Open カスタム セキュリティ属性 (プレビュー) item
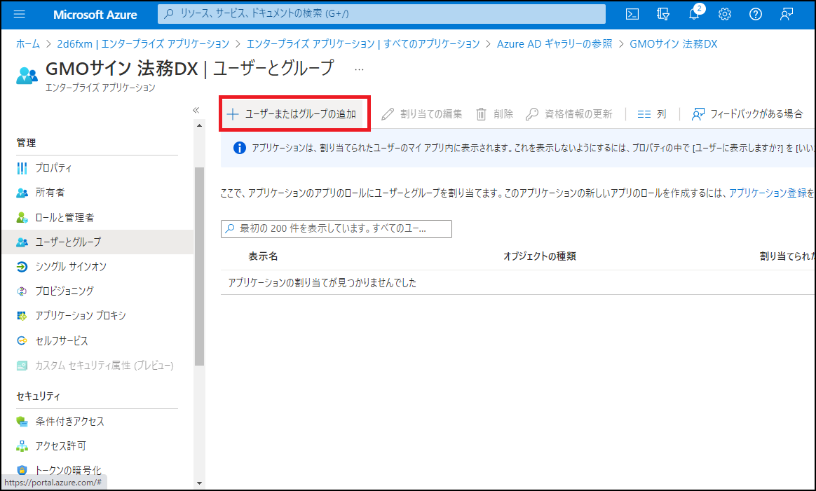This screenshot has height=491, width=816. click(x=97, y=366)
